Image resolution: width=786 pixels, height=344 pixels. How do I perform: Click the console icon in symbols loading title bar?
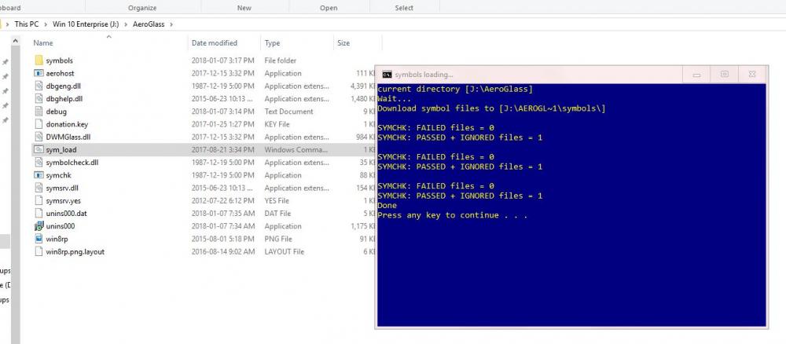(386, 75)
